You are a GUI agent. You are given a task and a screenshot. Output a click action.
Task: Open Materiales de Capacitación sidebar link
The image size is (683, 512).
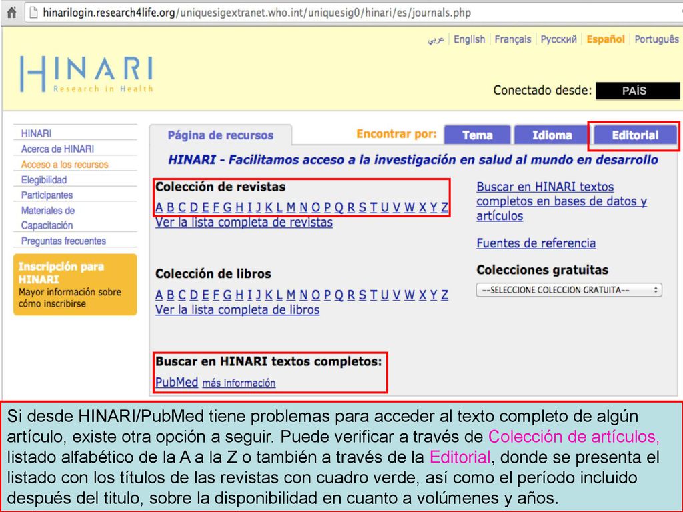(x=48, y=218)
